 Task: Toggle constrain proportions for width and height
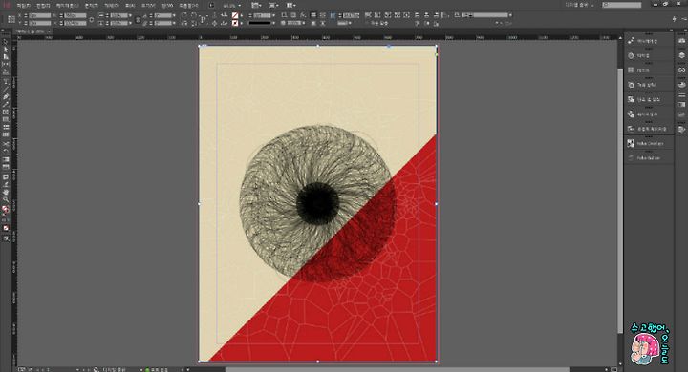(x=92, y=19)
